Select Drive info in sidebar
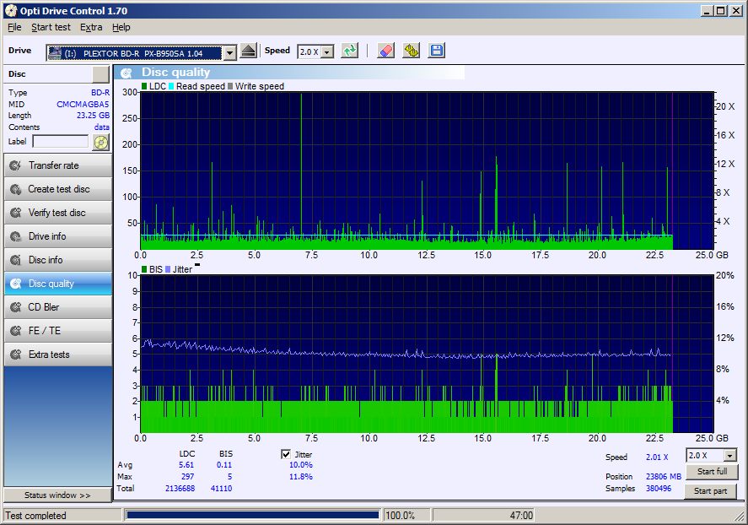748x525 pixels. coord(58,236)
